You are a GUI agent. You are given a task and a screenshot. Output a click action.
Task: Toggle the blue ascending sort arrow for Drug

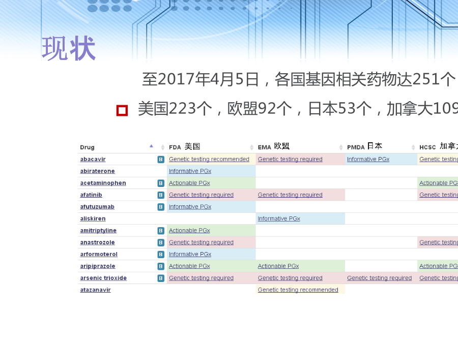(151, 146)
